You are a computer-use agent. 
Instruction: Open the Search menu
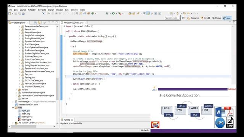pyautogui.click(x=51, y=10)
